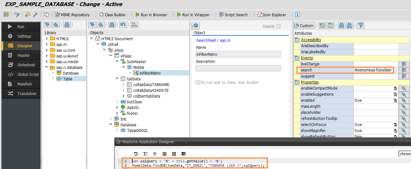Viewport: 411px width, 169px height.
Task: Switch to the Run tab in sidebar
Action: point(21,27)
